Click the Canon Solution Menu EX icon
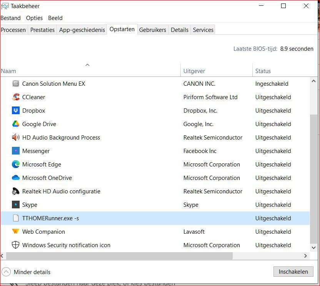This screenshot has height=286, width=320. point(16,84)
